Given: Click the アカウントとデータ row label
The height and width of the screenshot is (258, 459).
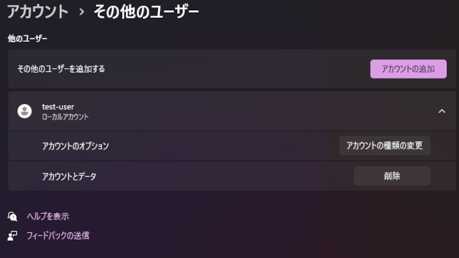Looking at the screenshot, I should point(69,177).
